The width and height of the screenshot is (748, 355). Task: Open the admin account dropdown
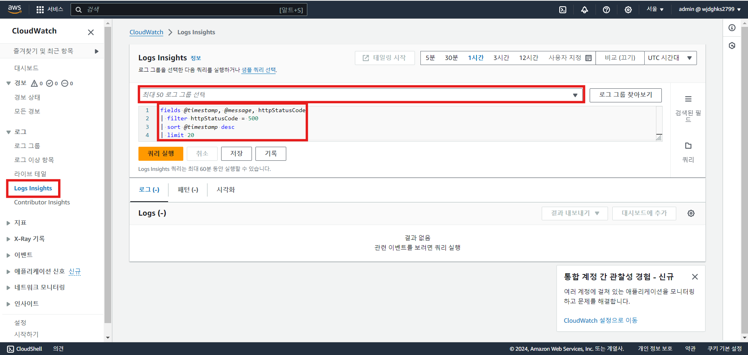click(x=710, y=9)
